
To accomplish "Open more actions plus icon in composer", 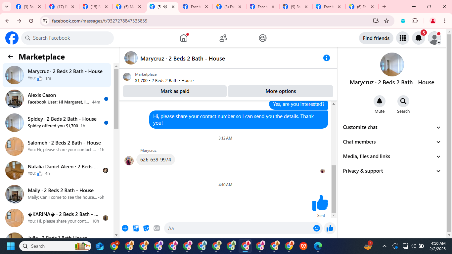I will click(125, 228).
